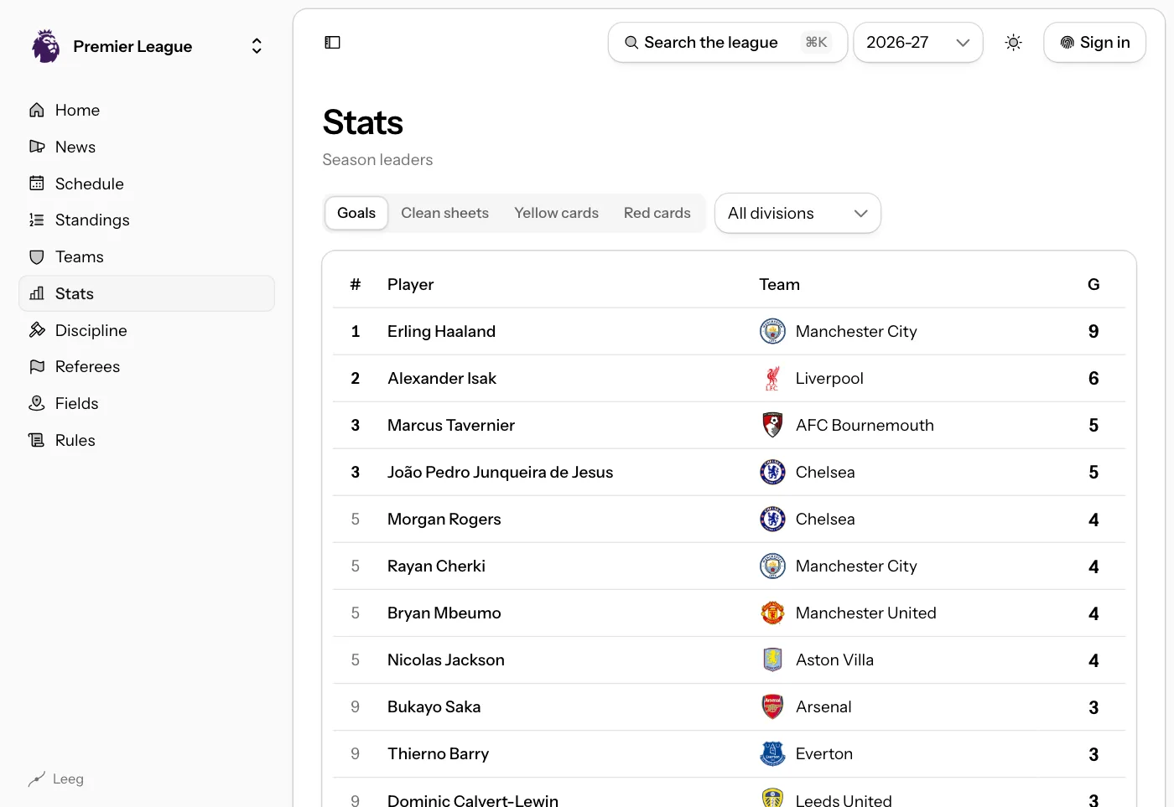
Task: Select the Goals tab
Action: (x=356, y=213)
